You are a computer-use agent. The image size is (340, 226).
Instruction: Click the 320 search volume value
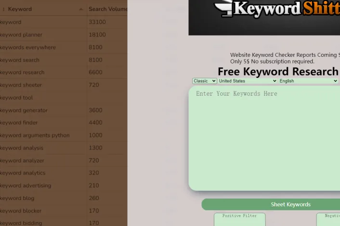94,173
